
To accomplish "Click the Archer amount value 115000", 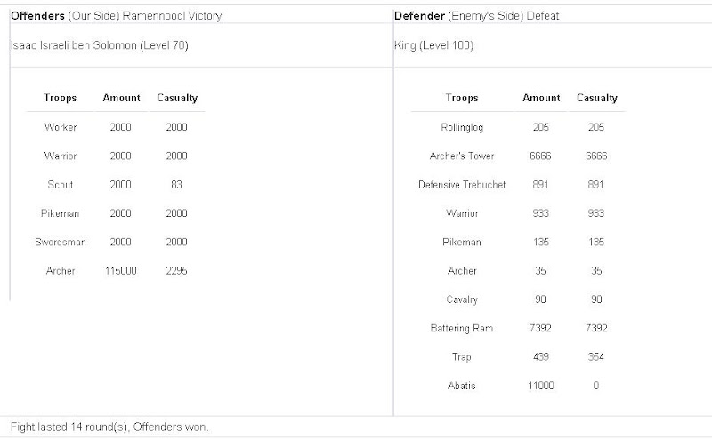I will tap(121, 270).
